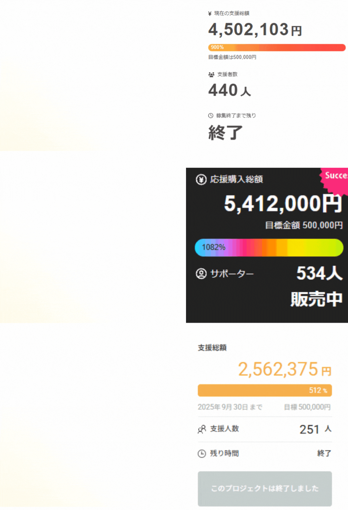Click the 2,562,375円 orange amount
The image size is (348, 510).
(x=284, y=369)
